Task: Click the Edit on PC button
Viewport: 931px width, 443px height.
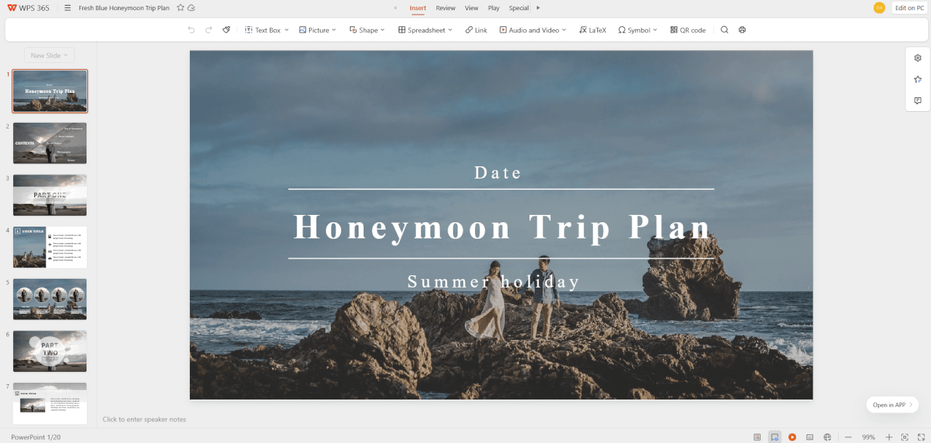Action: (909, 8)
